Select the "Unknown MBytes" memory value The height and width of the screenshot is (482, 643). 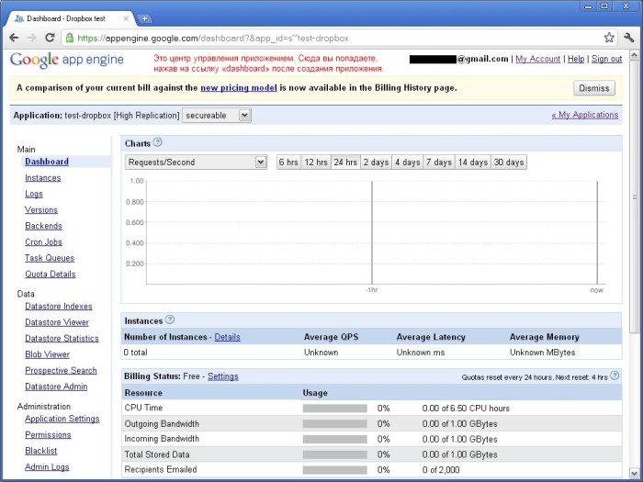(x=542, y=352)
